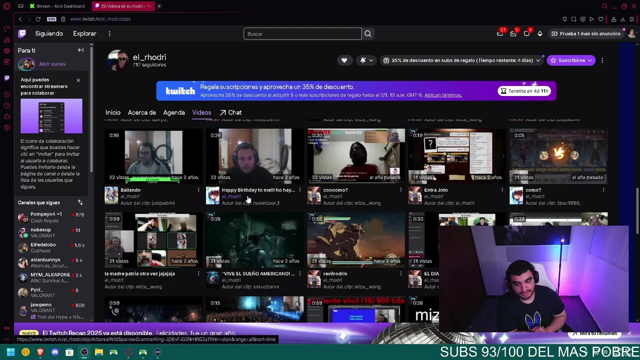Screen dimensions: 640x360
Task: Select Pyci_ channel in sidebar
Action: pos(51,292)
